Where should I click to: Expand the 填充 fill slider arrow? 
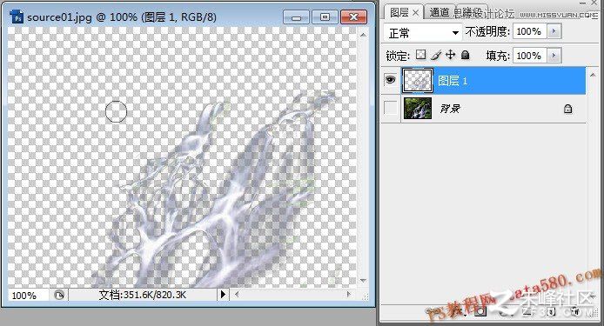554,56
